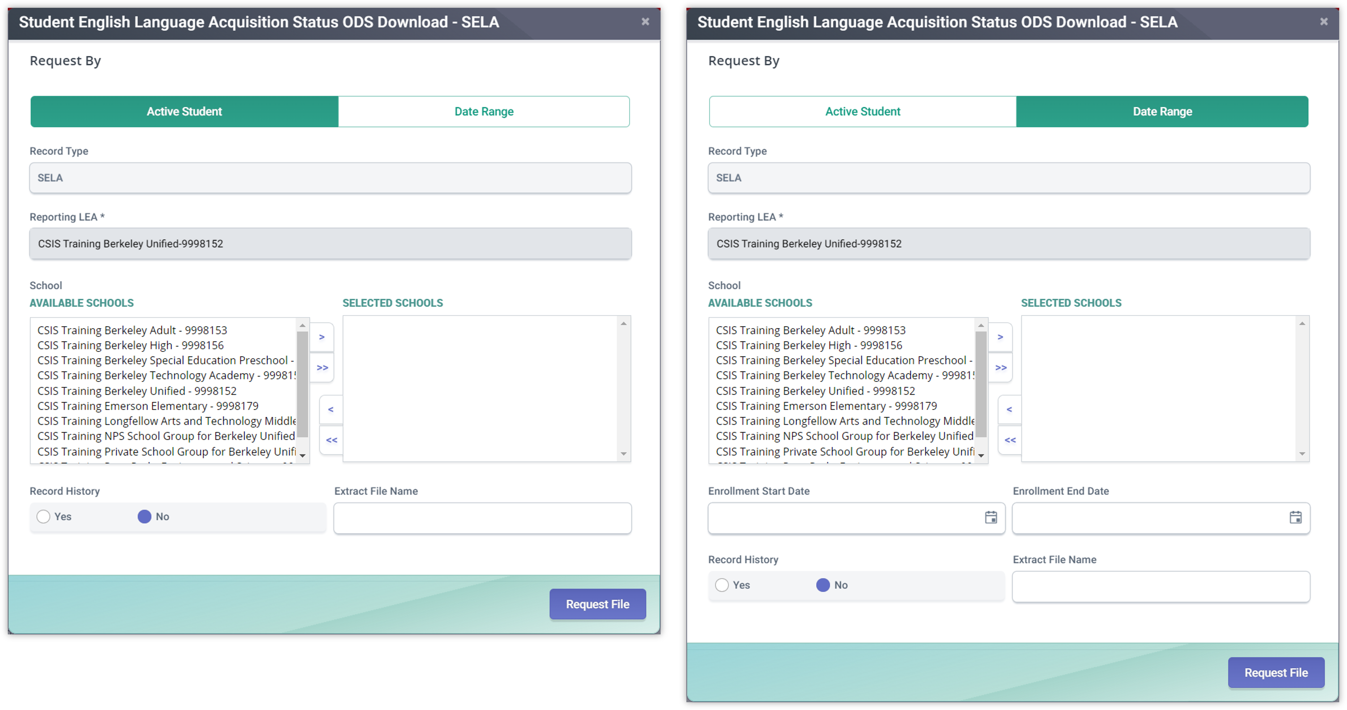This screenshot has height=710, width=1347.
Task: Close the left SELA download dialog
Action: pos(645,21)
